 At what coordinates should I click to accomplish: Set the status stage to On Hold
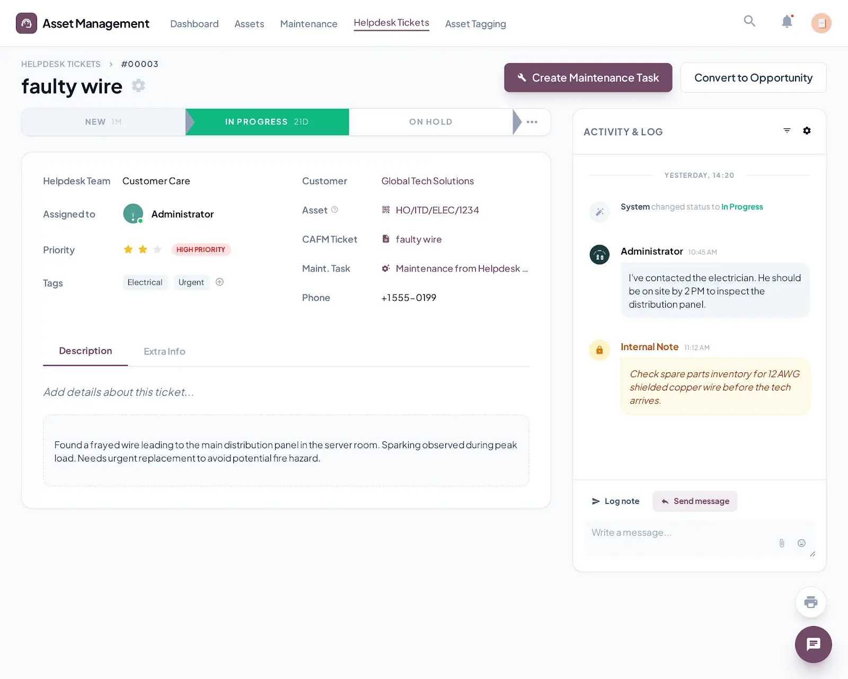tap(430, 122)
